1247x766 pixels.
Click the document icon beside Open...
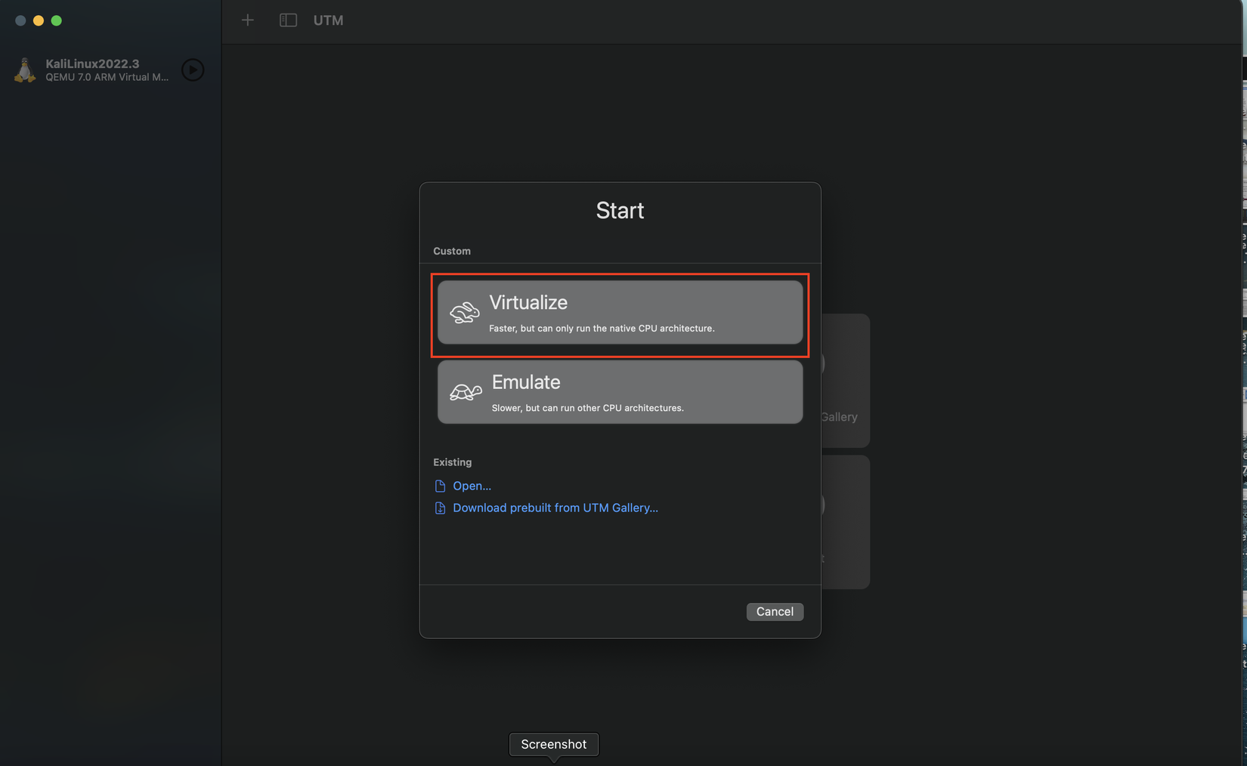point(440,486)
